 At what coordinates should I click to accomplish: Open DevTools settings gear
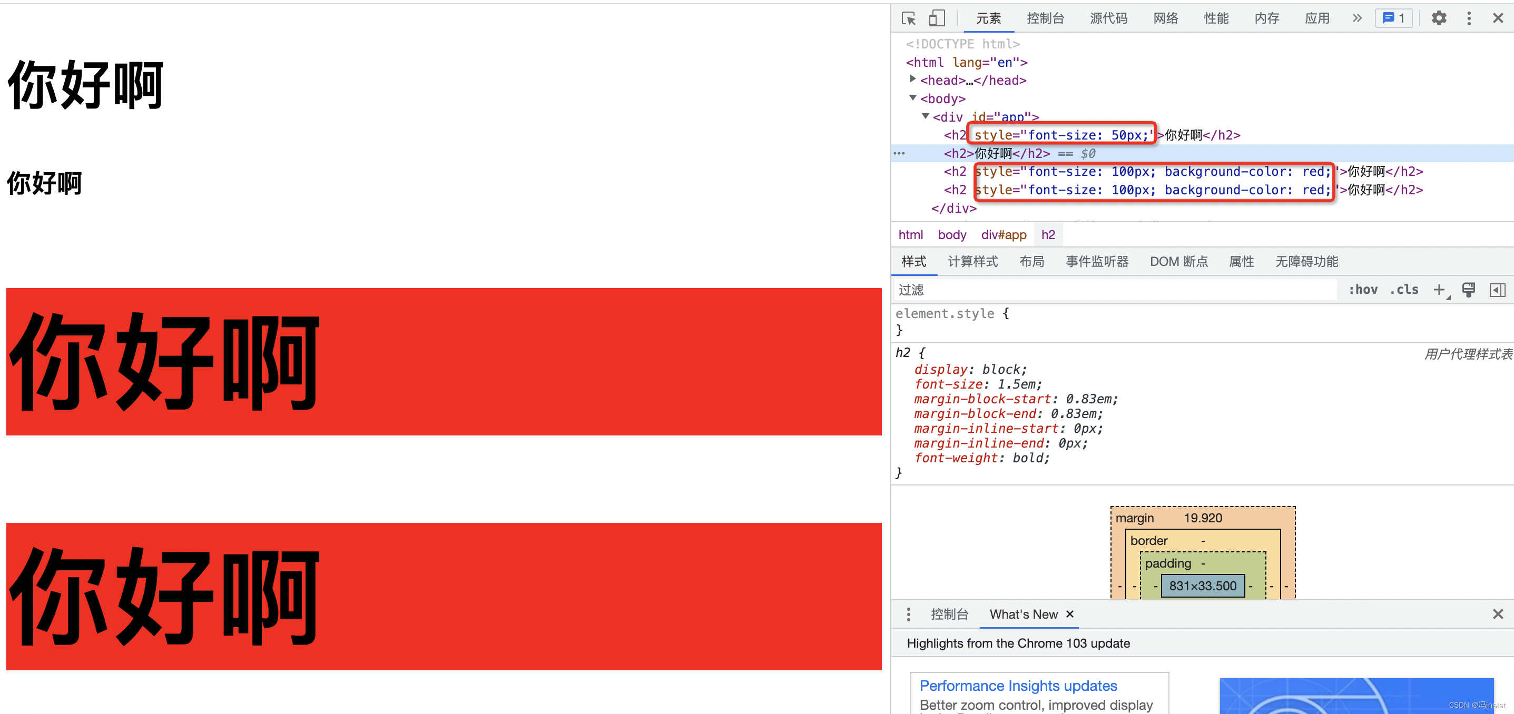click(1438, 18)
